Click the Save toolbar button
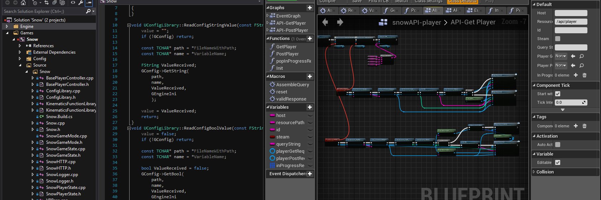 coord(357,1)
